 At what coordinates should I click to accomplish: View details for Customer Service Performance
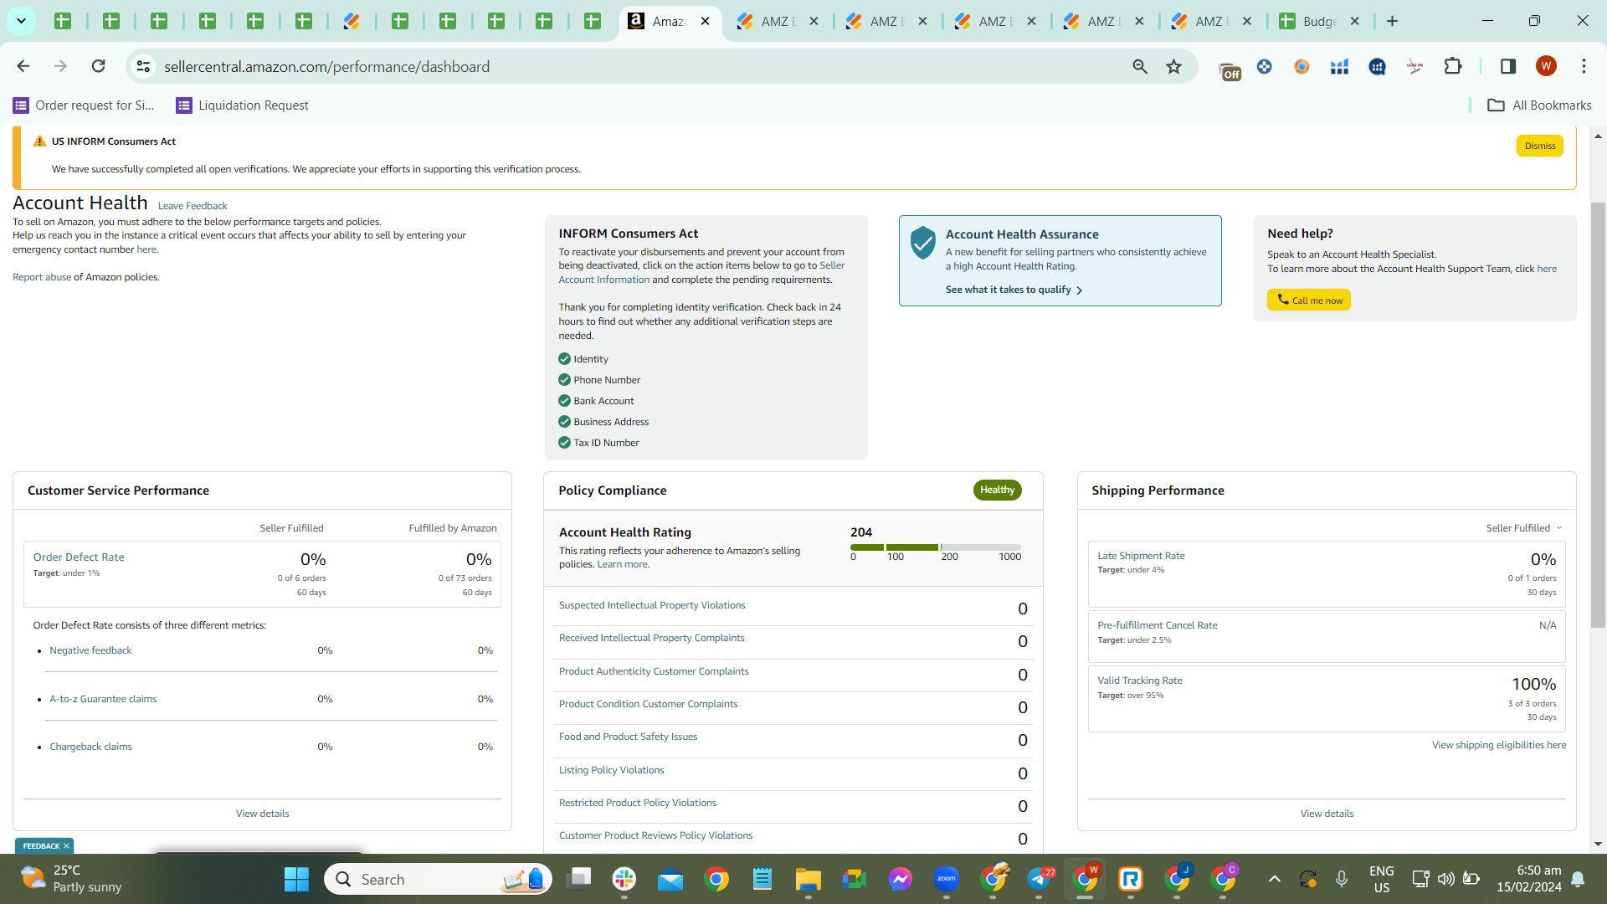click(262, 814)
